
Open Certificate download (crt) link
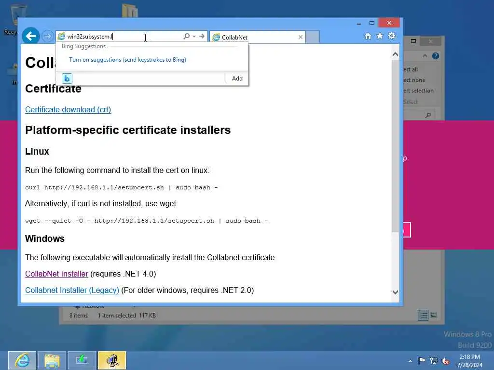click(68, 109)
